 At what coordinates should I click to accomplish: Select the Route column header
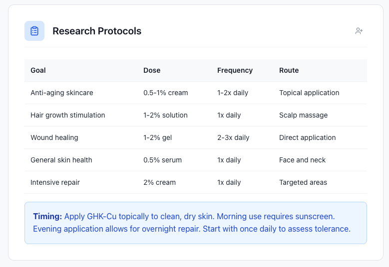click(x=289, y=70)
